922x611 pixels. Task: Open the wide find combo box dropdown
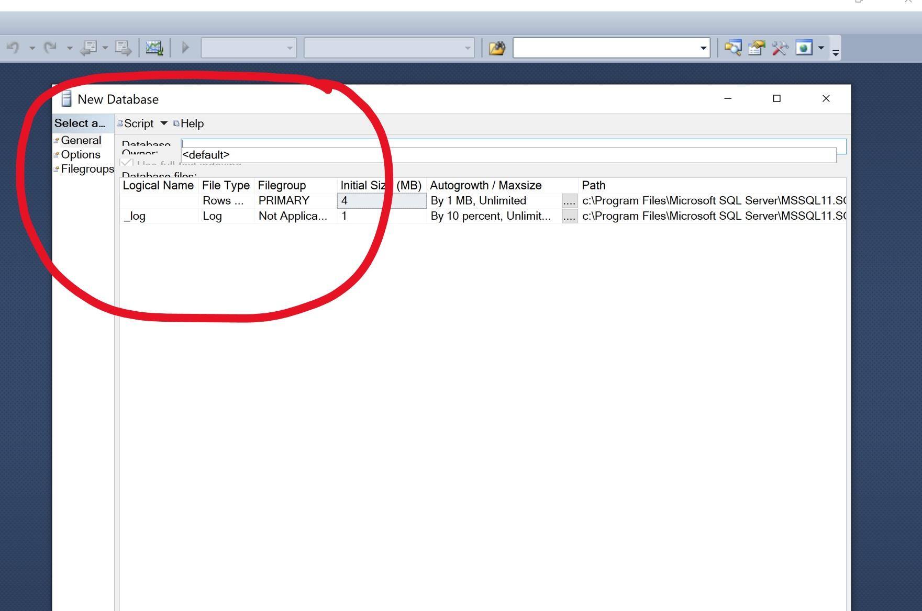[x=703, y=48]
